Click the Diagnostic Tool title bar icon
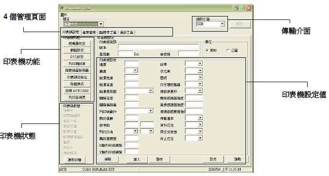 pyautogui.click(x=62, y=8)
